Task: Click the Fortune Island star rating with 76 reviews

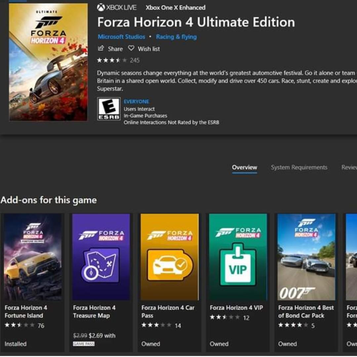Action: [x=24, y=325]
